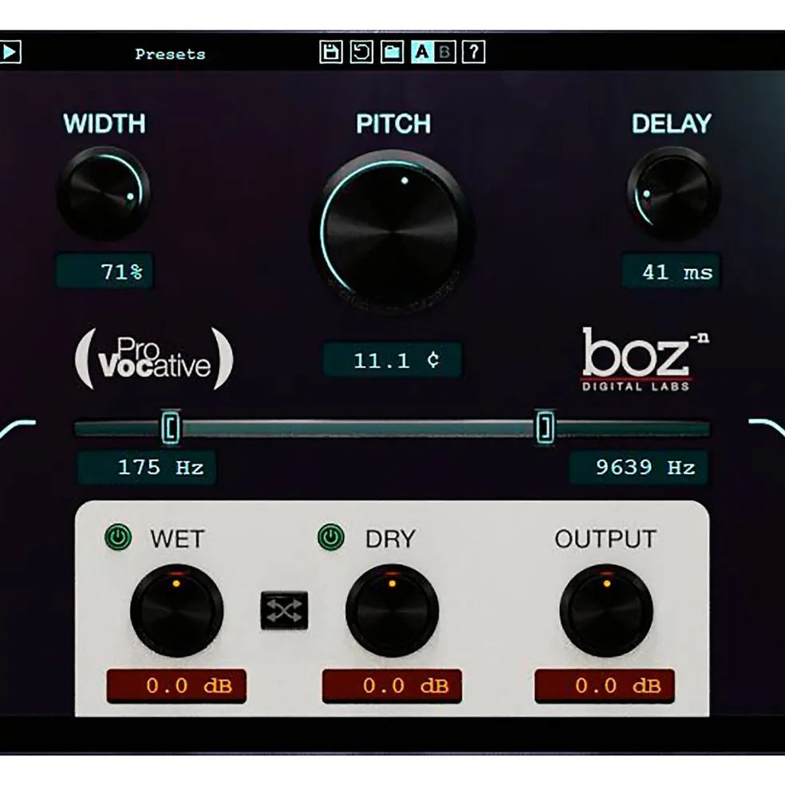
Task: Click the save preset floppy icon
Action: click(331, 52)
